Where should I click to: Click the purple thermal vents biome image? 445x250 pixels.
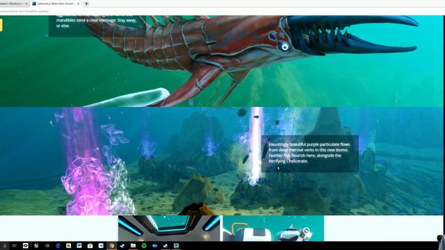coord(221,161)
